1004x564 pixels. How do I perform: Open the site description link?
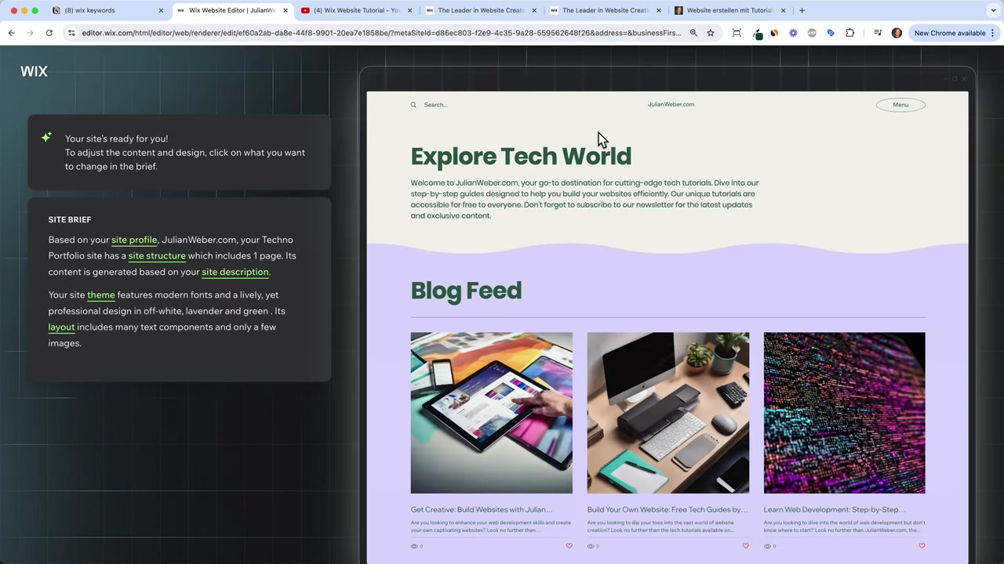(235, 272)
